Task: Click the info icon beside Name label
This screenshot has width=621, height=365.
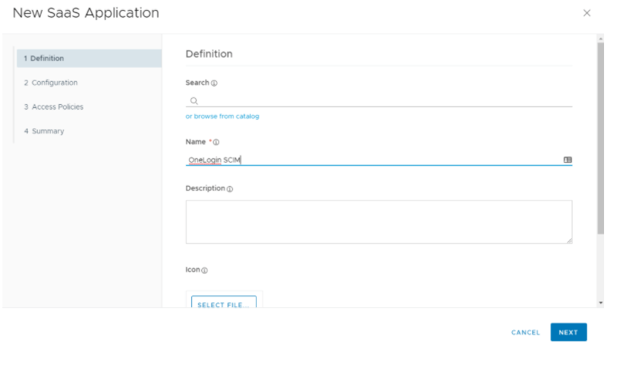Action: point(216,142)
